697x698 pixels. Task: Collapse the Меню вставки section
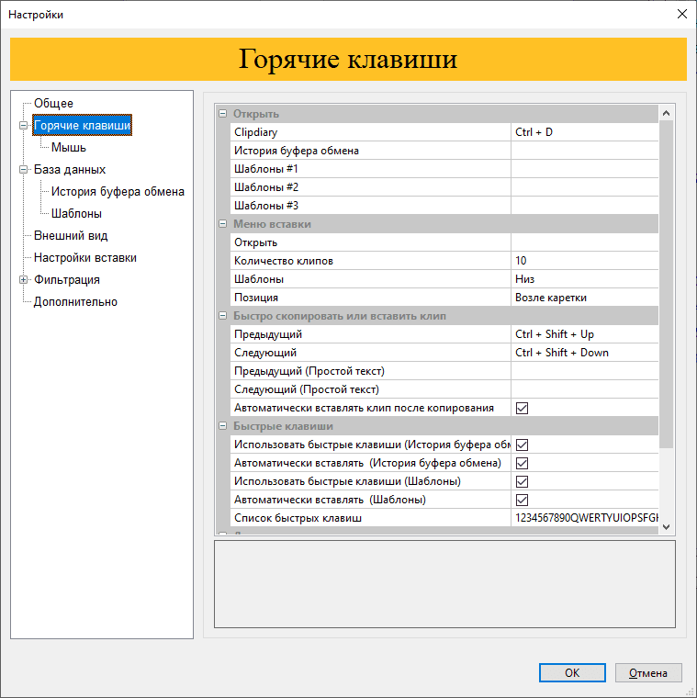[x=222, y=224]
